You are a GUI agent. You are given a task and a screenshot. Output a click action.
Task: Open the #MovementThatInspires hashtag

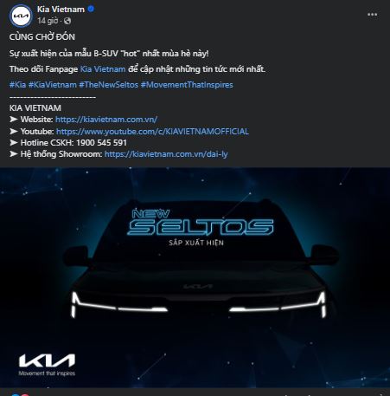[187, 85]
